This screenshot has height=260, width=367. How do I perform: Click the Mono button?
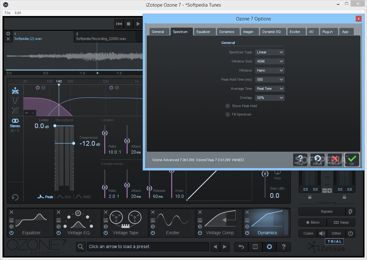[x=313, y=223]
